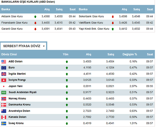Click the İsveç Kronu change value 1,01%
This screenshot has width=156, height=130.
pos(133,123)
